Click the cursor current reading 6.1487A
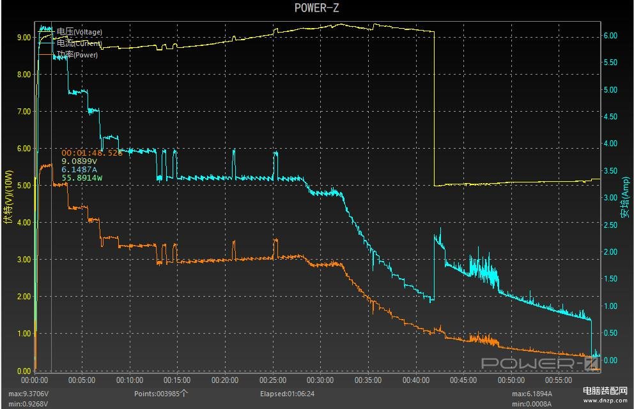 [79, 170]
